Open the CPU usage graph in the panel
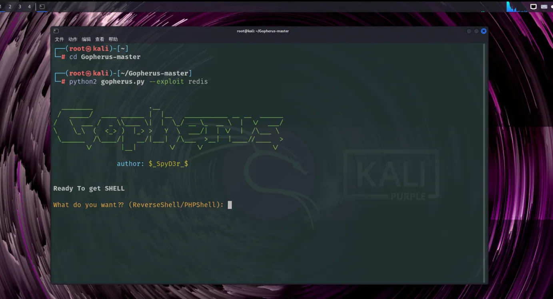 [516, 7]
